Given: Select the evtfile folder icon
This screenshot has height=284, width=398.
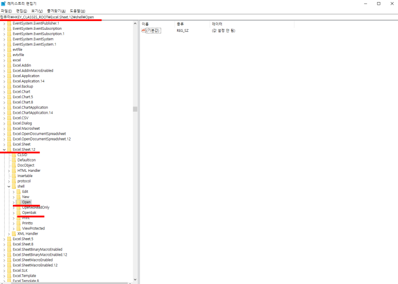Looking at the screenshot, I should (x=9, y=49).
